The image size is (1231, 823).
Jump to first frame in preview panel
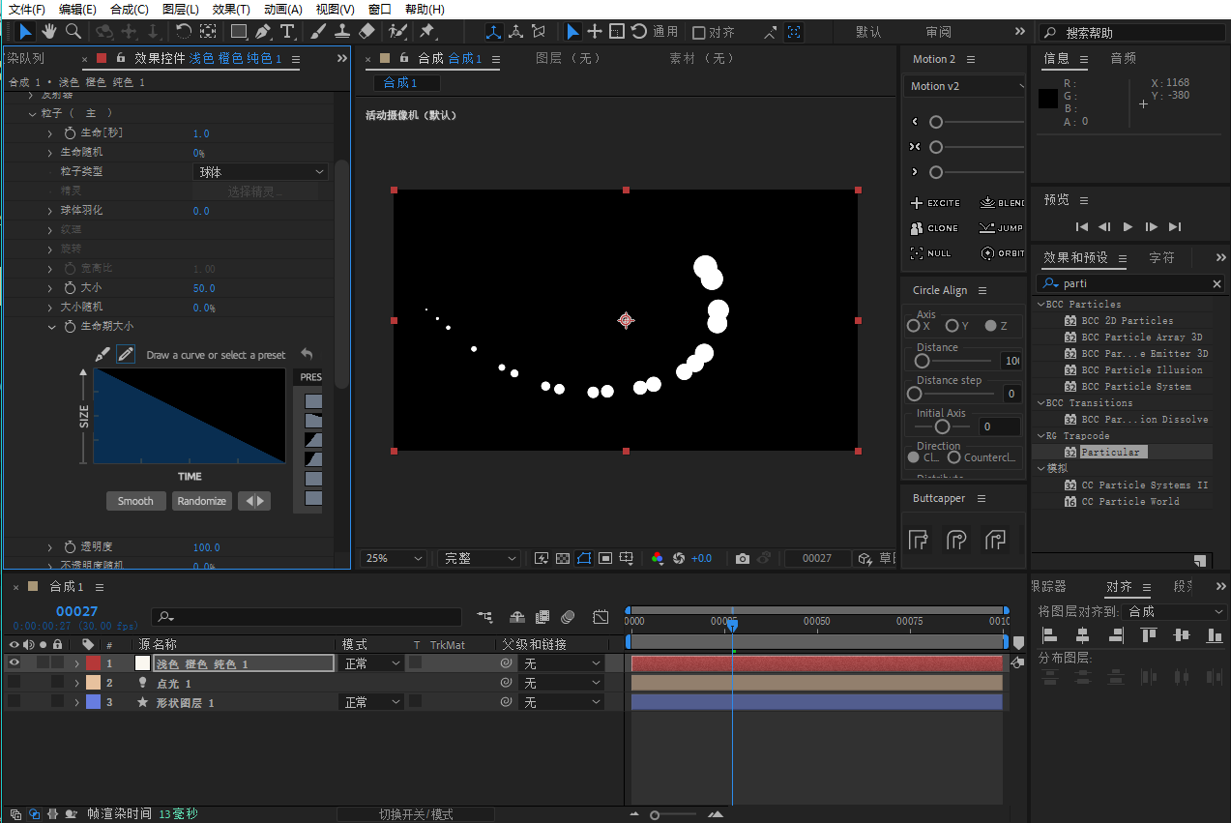tap(1082, 226)
